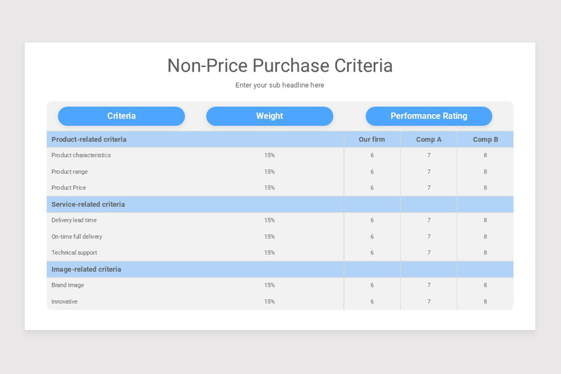Viewport: 561px width, 374px height.
Task: Click the Comp B column header
Action: (485, 139)
